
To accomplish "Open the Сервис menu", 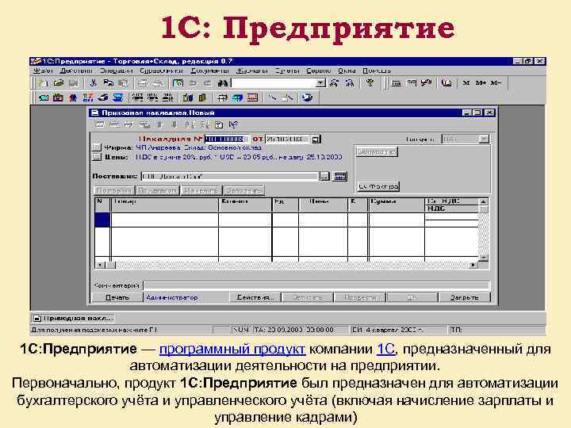I will [318, 71].
